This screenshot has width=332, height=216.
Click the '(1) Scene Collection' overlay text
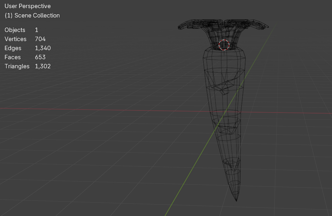point(32,16)
